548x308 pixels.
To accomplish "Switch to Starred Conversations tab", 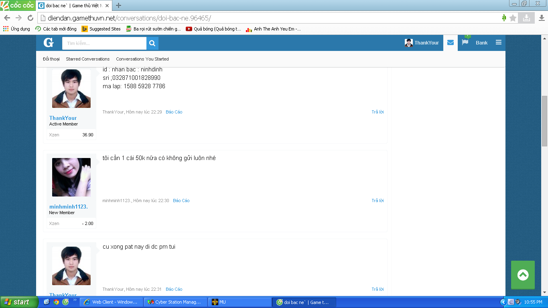I will (x=88, y=59).
